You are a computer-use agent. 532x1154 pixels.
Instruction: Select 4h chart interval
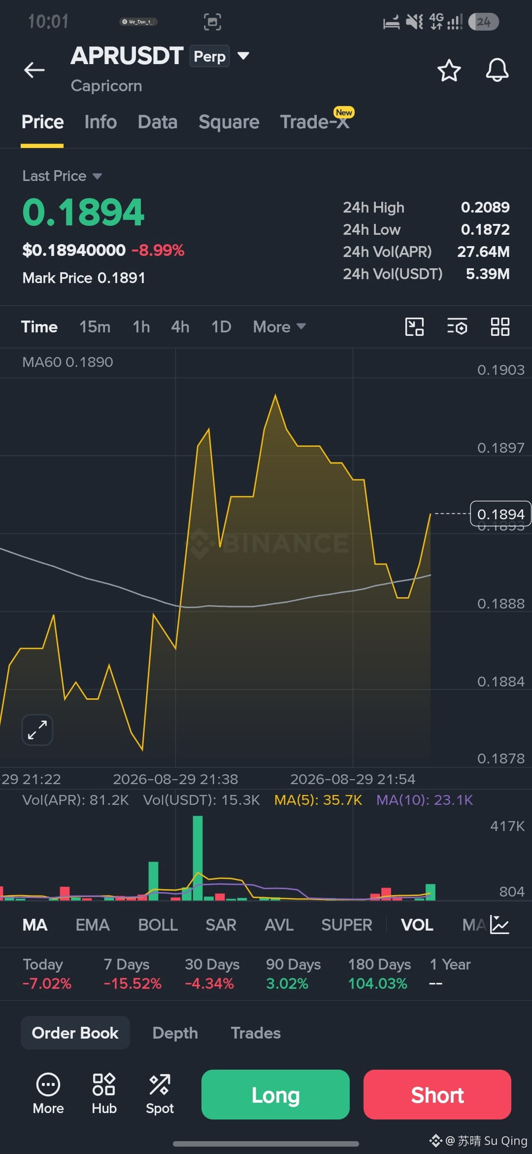coord(180,326)
